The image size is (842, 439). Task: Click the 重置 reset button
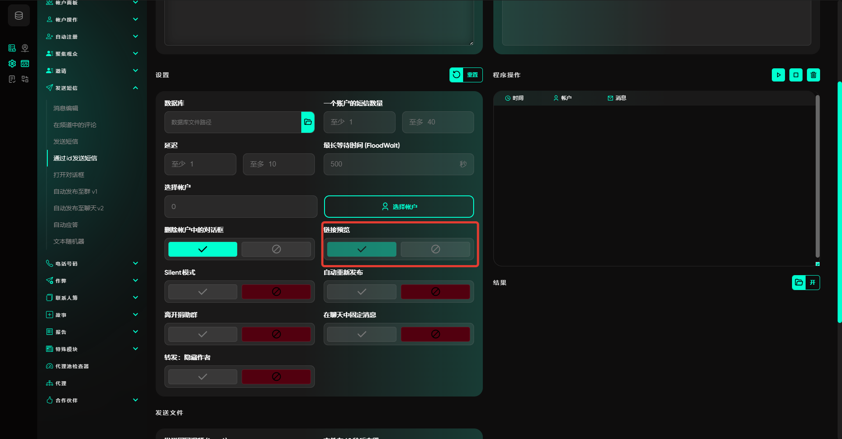[x=466, y=75]
